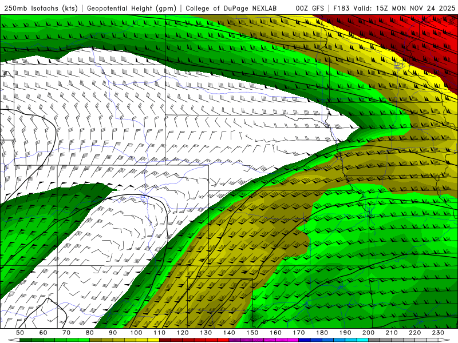The height and width of the screenshot is (343, 458).
Task: Click the "F183 Valid: 15Z MON NOV 24 2025" text
Action: pos(394,8)
